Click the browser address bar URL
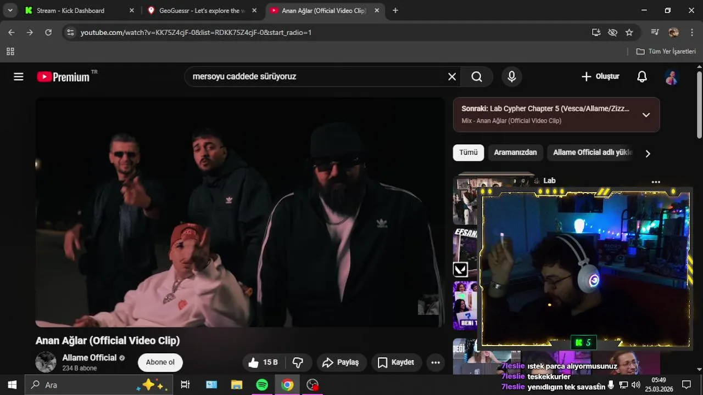703x395 pixels. click(x=196, y=32)
